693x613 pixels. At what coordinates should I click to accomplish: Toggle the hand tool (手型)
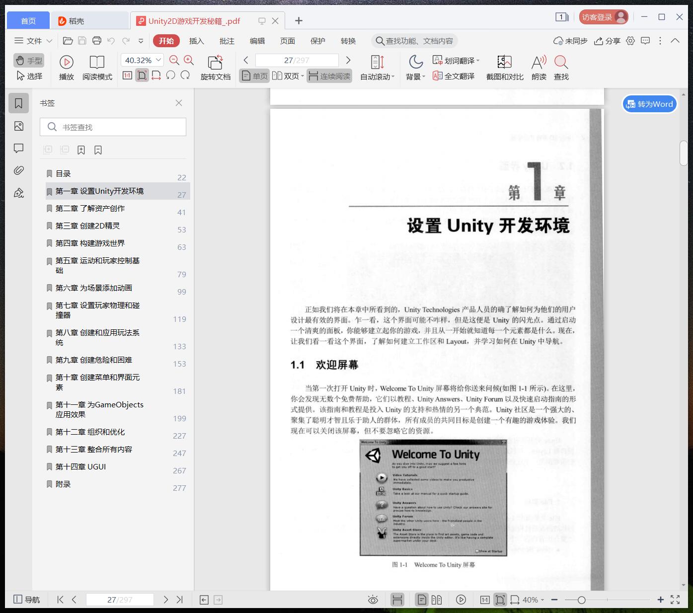[29, 61]
